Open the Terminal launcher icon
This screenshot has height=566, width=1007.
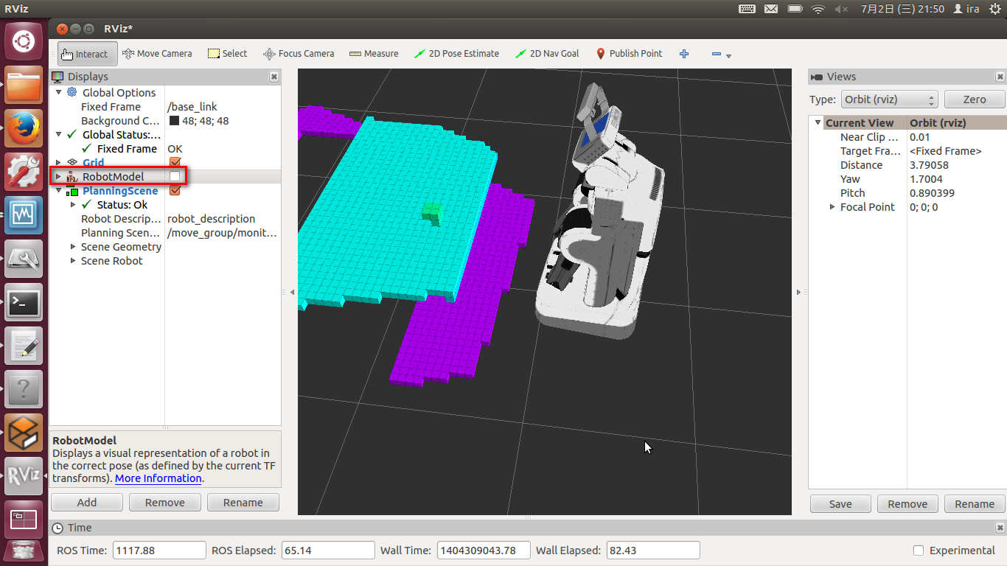pos(24,302)
